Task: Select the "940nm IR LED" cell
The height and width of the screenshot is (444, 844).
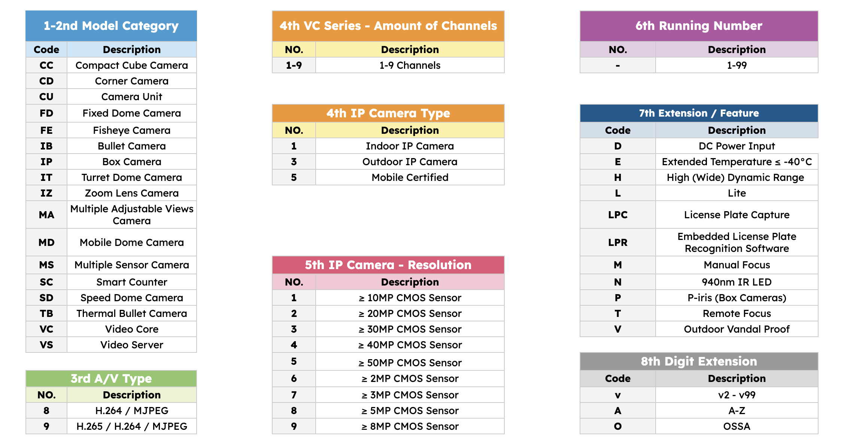Action: [x=737, y=282]
